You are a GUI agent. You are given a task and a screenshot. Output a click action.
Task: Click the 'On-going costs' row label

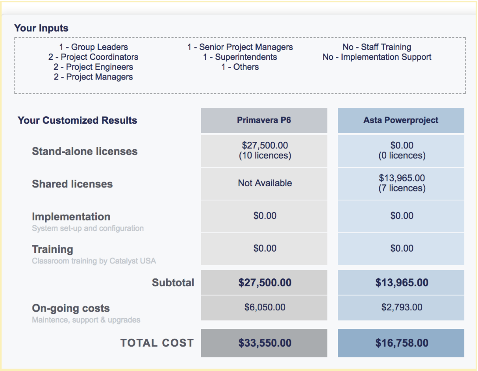70,308
